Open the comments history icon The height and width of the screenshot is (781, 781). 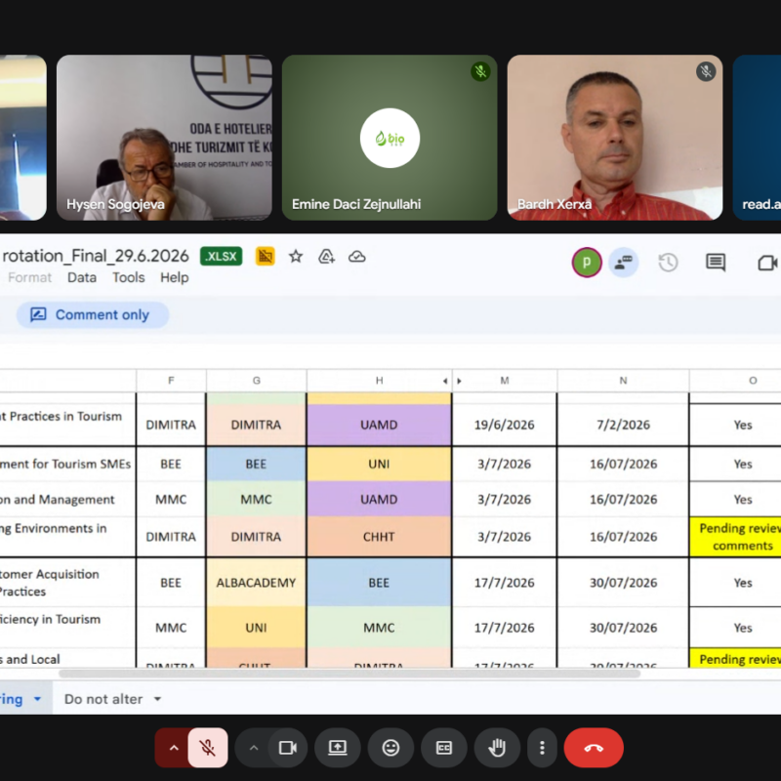tap(716, 263)
